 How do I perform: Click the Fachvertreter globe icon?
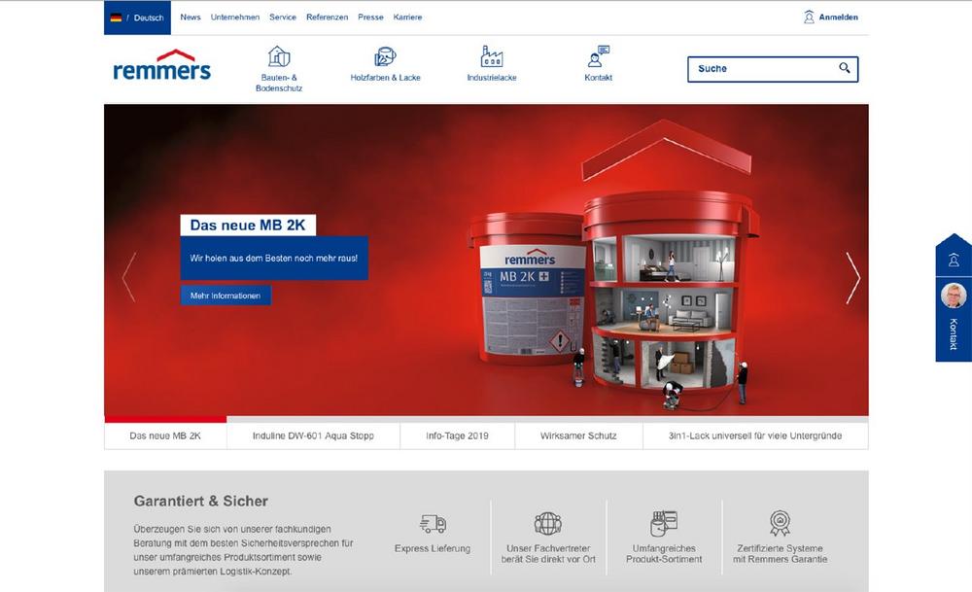[x=548, y=524]
